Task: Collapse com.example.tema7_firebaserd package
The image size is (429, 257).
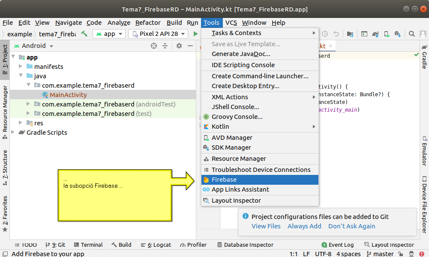Action: [28, 85]
